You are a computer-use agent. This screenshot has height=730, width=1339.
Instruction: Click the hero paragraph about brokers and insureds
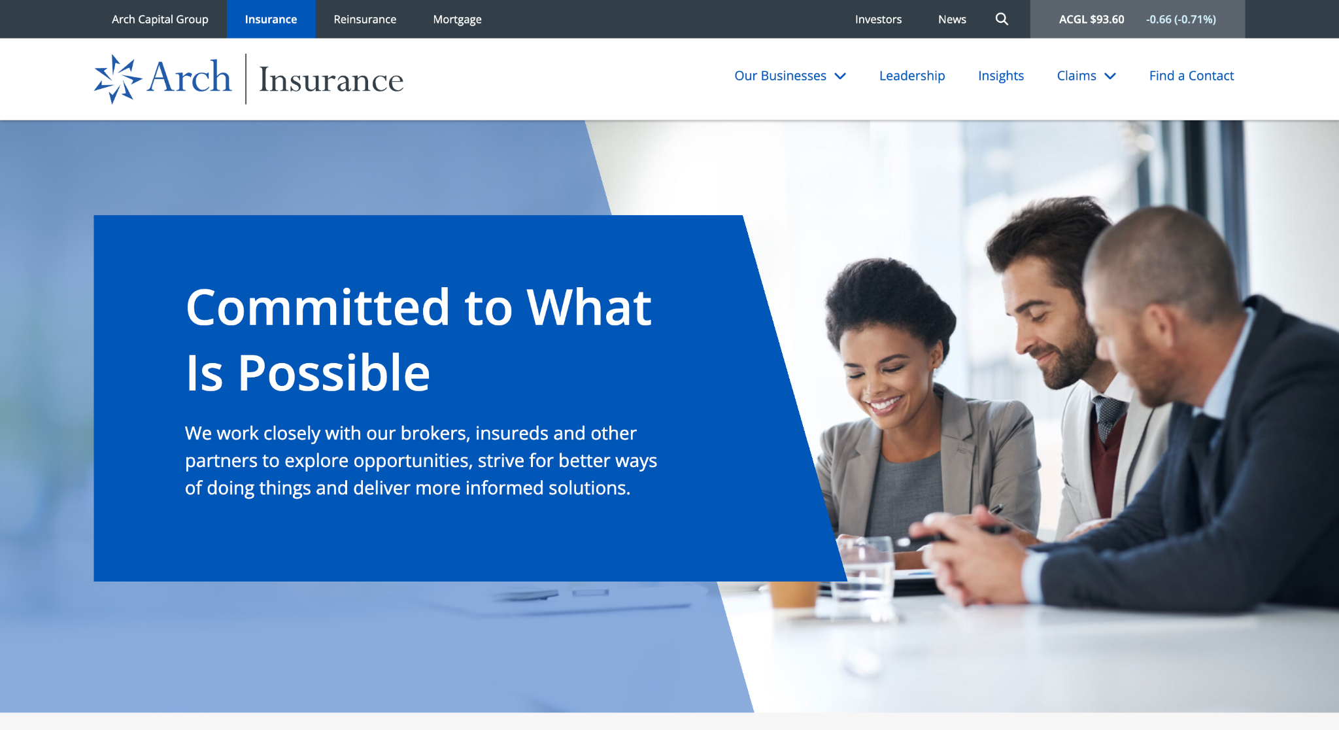(420, 461)
